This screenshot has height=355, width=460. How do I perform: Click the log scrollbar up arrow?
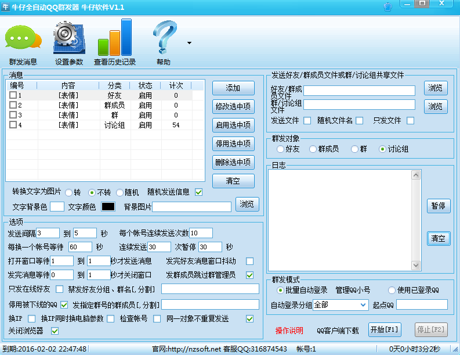416,175
